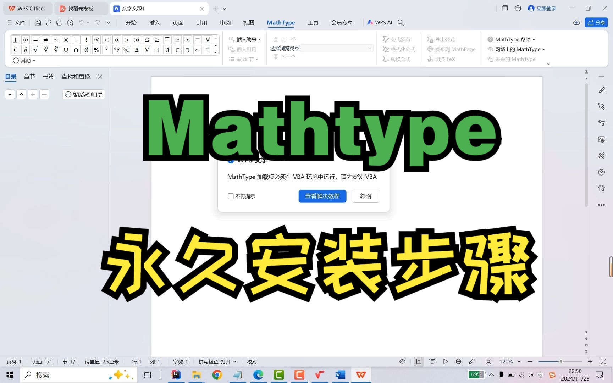Image resolution: width=613 pixels, height=383 pixels.
Task: Insert the not-equal symbol
Action: [46, 40]
